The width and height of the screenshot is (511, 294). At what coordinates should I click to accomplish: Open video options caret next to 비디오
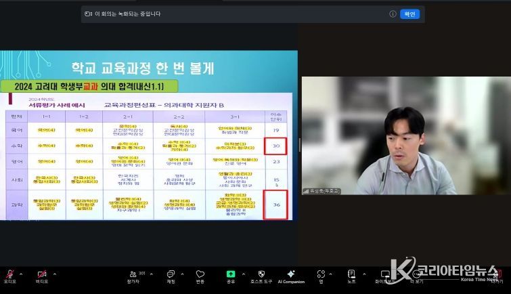pos(54,274)
